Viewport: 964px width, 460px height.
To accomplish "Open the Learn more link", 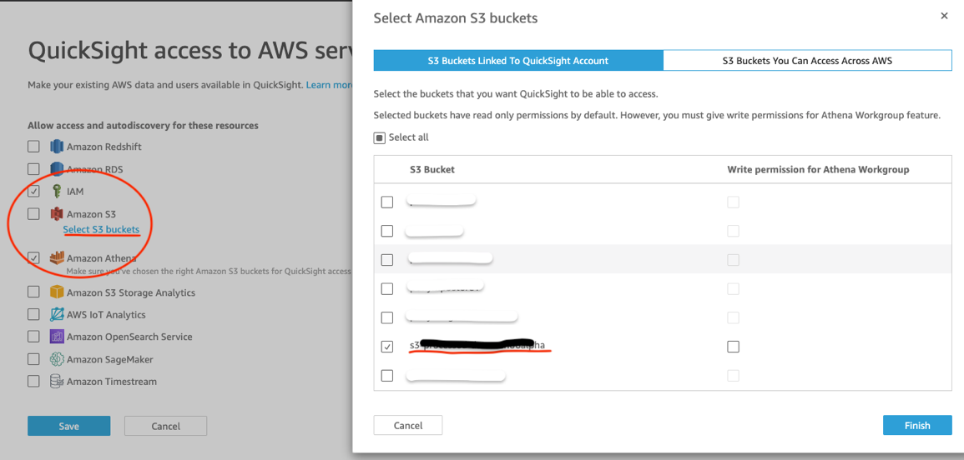I will [x=330, y=85].
